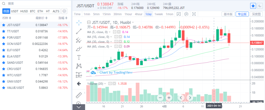
Task: Open the watchlist filter menu icon
Action: 64,11
